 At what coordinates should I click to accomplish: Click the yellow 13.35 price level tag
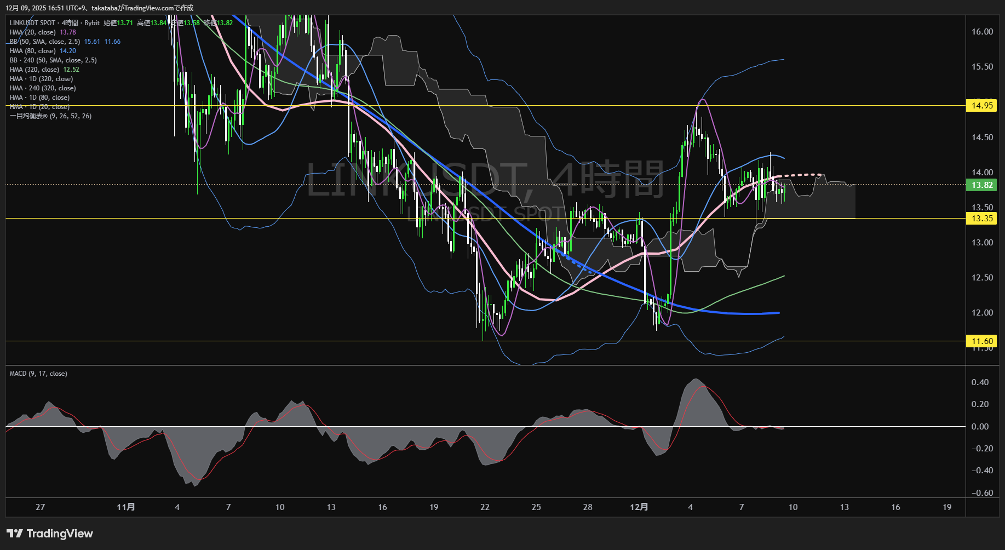(981, 219)
